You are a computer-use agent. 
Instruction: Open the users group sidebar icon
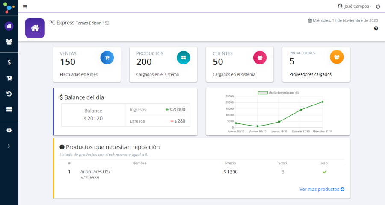click(x=9, y=42)
